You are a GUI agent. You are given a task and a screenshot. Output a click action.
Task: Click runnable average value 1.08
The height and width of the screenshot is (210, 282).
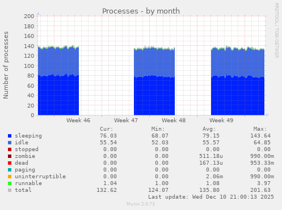click(x=213, y=183)
